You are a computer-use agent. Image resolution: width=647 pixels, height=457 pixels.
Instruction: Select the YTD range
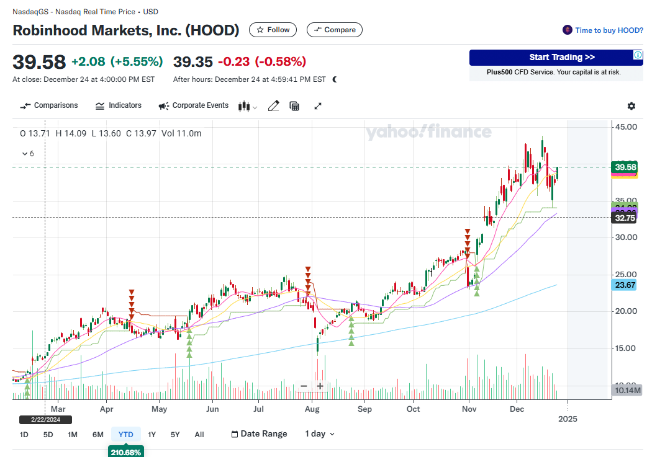pos(126,434)
